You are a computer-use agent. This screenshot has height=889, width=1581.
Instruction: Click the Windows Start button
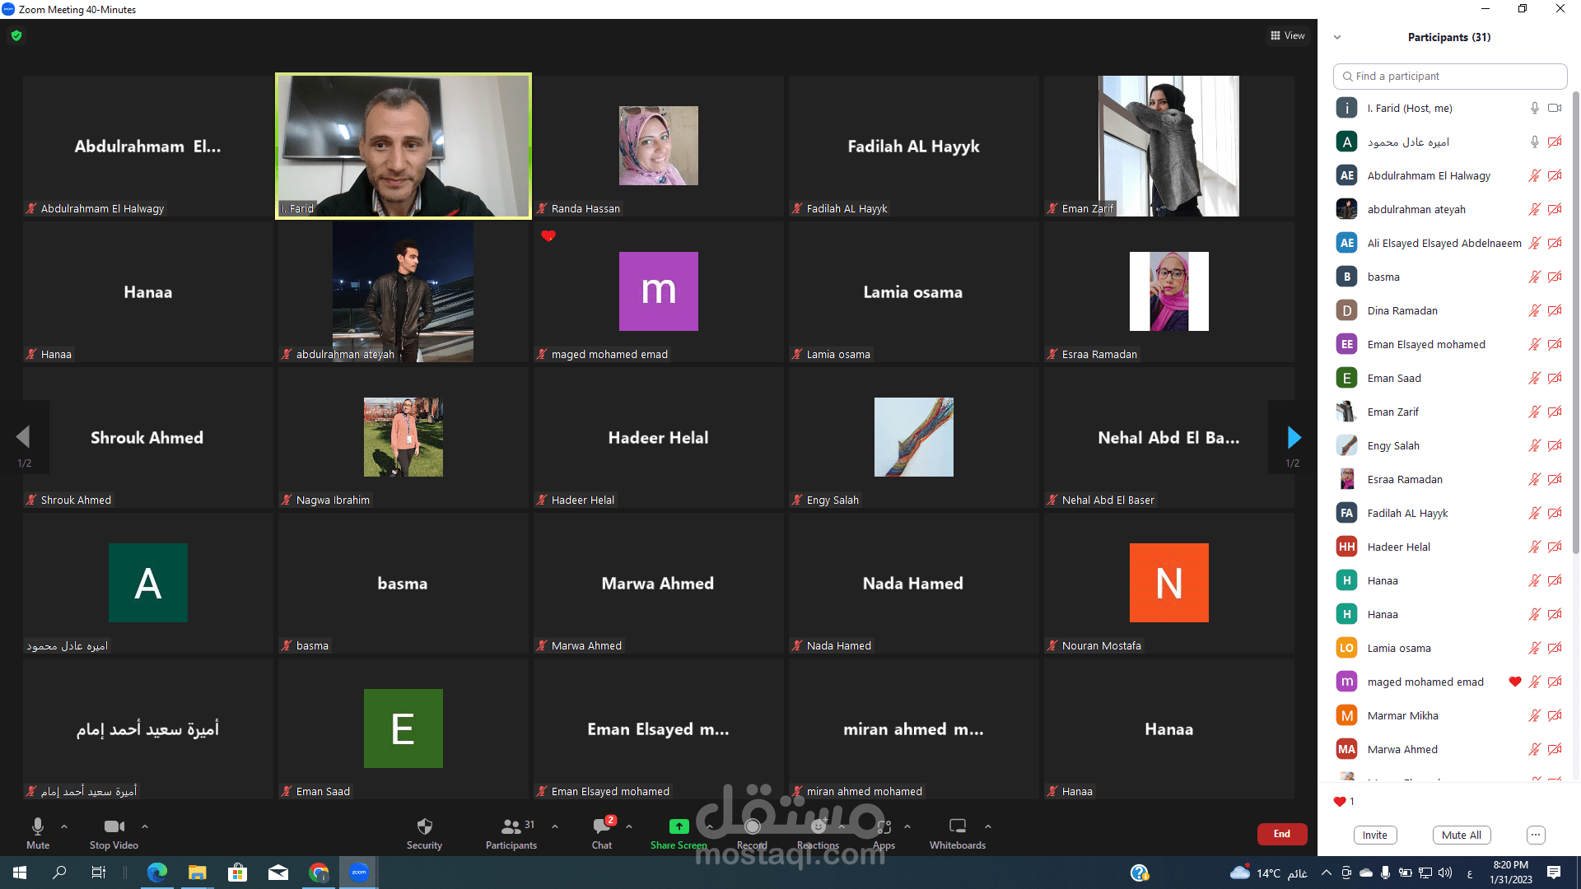pyautogui.click(x=20, y=873)
